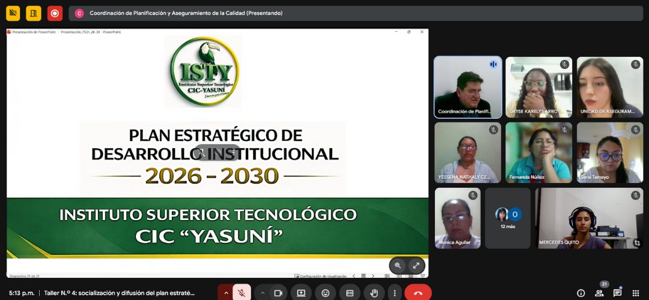Click the zoom-in magnifier on the shared presentation
Viewport: 649px width, 300px height.
(x=398, y=265)
